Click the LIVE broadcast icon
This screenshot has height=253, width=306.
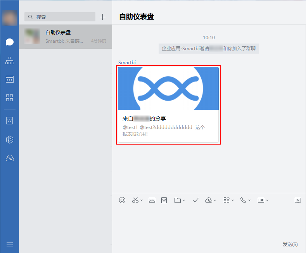[261, 200]
